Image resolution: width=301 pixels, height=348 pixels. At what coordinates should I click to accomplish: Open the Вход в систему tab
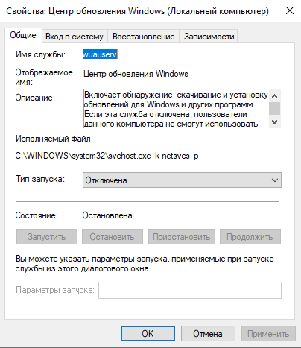coord(75,37)
